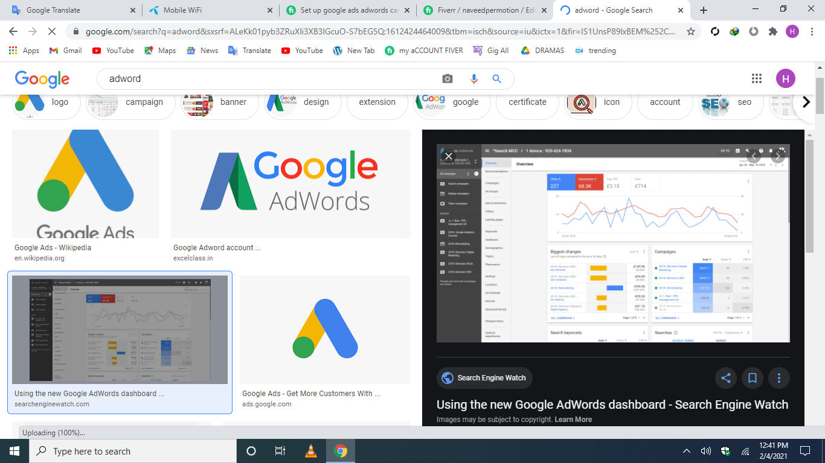Image resolution: width=825 pixels, height=463 pixels.
Task: Open the Chrome profile button in the toolbar
Action: point(792,31)
